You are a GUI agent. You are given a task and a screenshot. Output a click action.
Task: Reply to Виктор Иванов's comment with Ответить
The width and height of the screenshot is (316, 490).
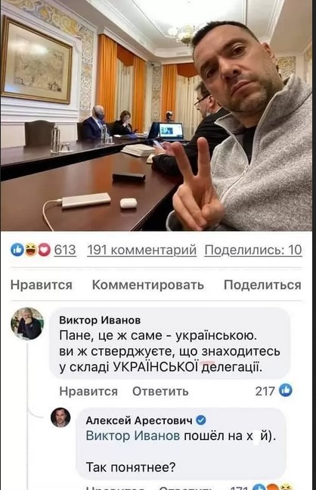point(160,391)
